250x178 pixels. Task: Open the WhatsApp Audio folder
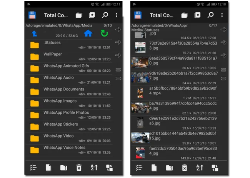[69, 80]
